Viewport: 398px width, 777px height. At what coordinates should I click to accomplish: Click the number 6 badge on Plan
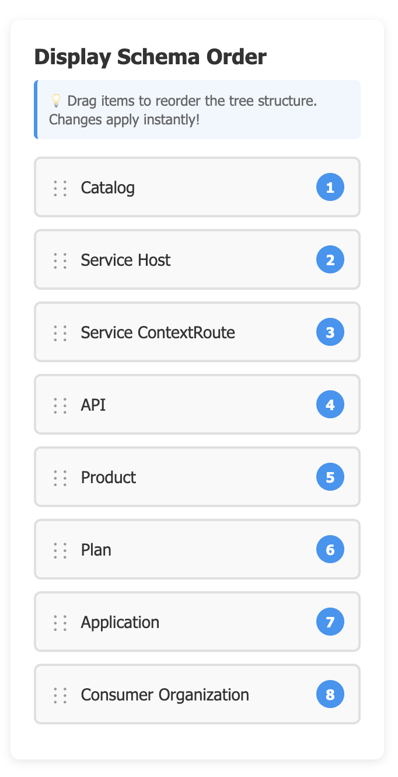pos(330,550)
